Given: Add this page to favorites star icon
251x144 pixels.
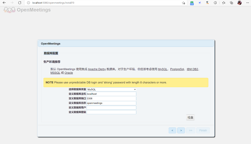Looking at the screenshot, I should click(183, 3).
